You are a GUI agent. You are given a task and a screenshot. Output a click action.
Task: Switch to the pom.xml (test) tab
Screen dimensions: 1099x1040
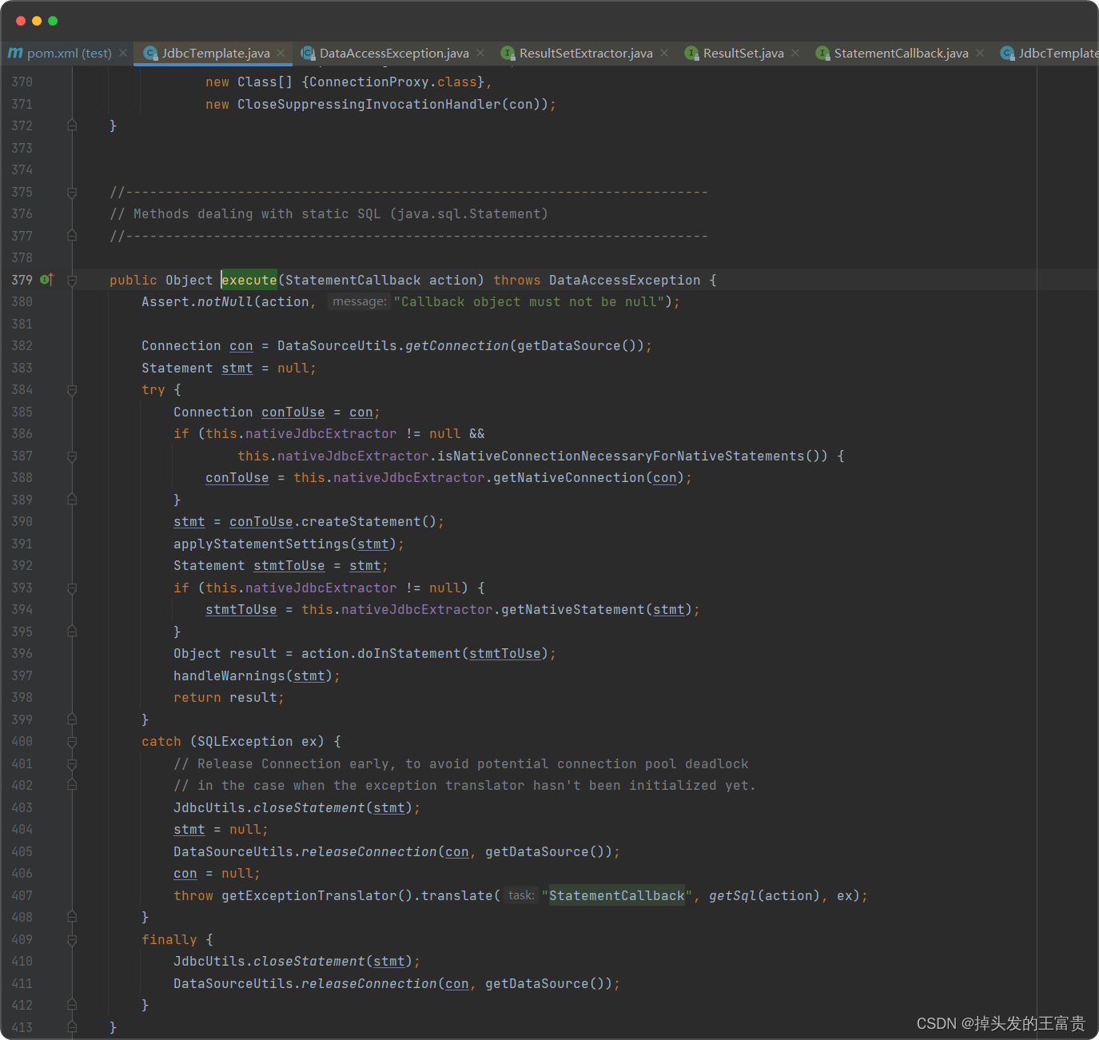(60, 53)
